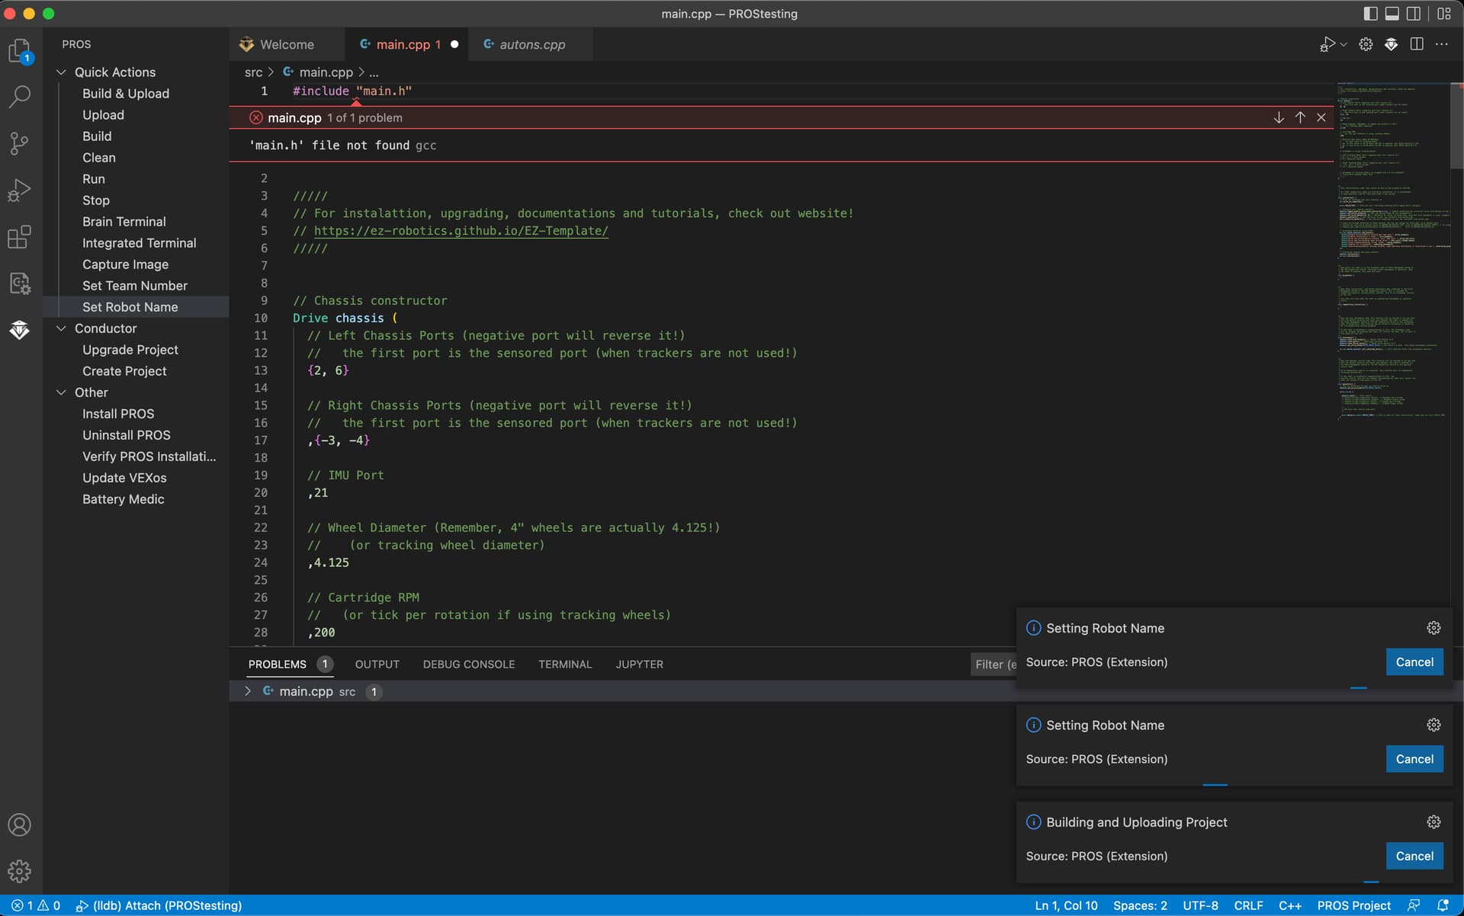The image size is (1464, 916).
Task: Expand main.cpp entry in Problems list
Action: pyautogui.click(x=247, y=691)
